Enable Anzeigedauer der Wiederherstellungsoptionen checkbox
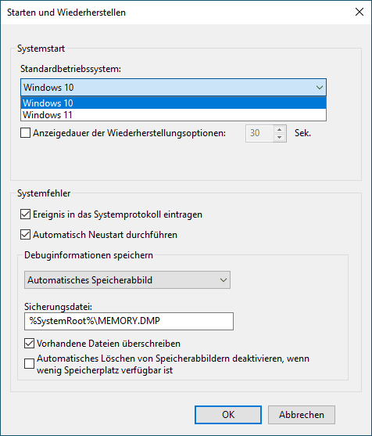The width and height of the screenshot is (372, 436). [25, 133]
